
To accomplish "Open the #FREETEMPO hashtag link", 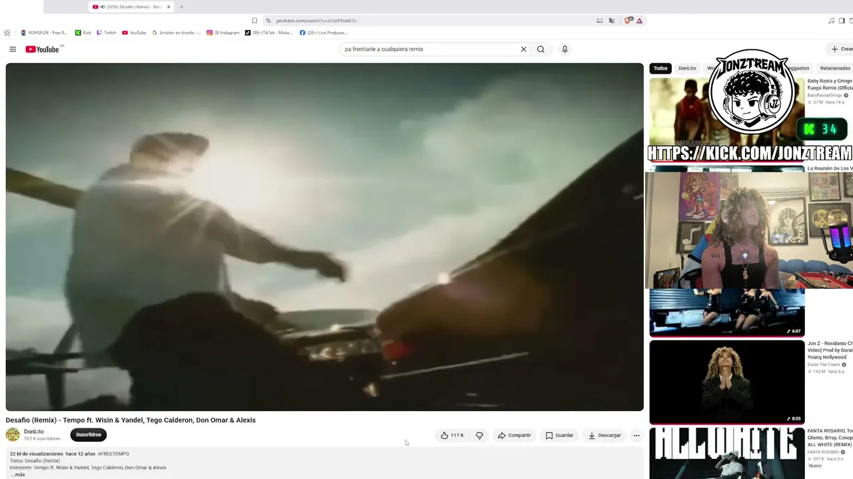I will pos(113,454).
